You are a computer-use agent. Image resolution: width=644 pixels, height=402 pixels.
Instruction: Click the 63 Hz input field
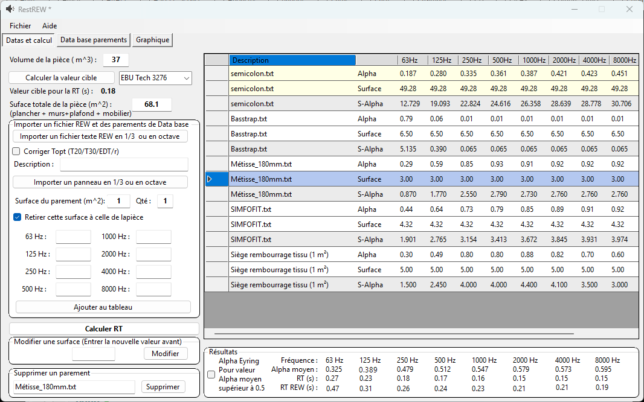(73, 237)
